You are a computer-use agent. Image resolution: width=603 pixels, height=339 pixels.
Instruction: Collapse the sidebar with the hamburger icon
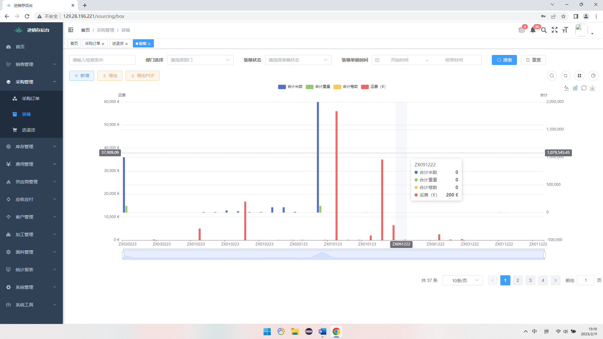(x=71, y=30)
